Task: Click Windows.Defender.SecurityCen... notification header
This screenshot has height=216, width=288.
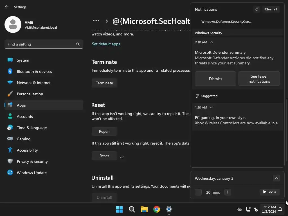Action: (226, 21)
